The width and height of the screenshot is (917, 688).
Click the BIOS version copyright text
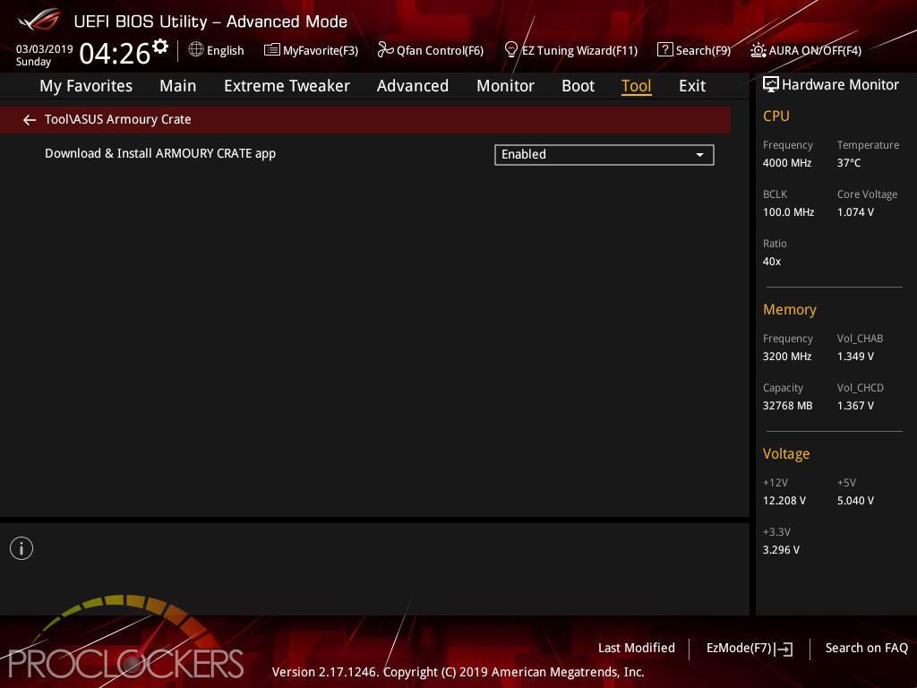coord(458,672)
